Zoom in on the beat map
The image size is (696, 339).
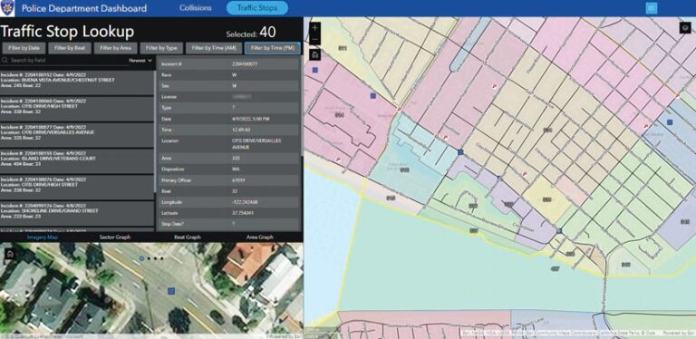click(x=314, y=27)
